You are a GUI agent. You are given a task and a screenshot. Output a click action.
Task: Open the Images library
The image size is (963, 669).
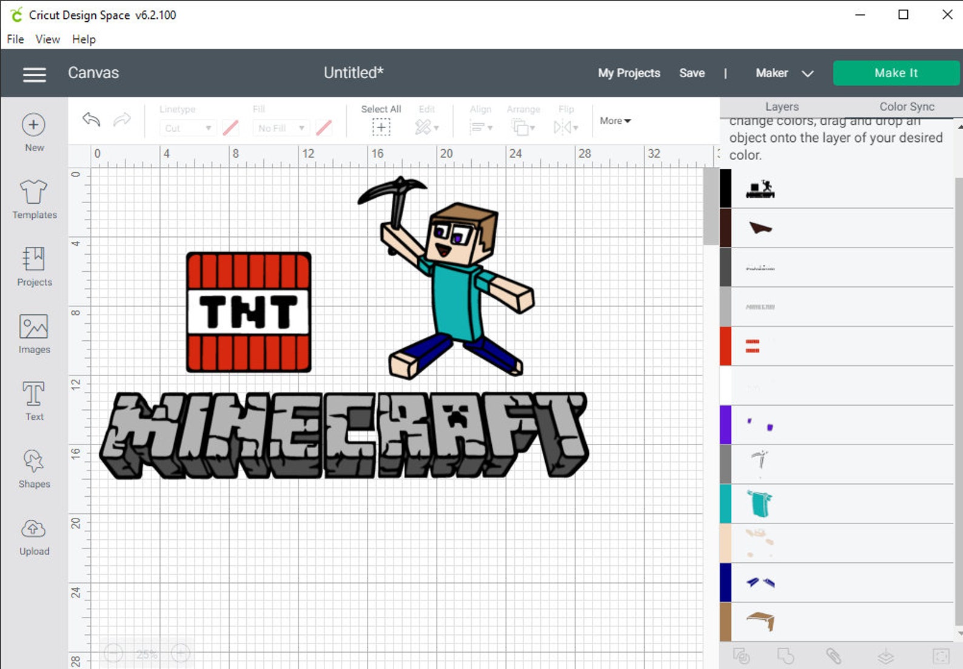tap(34, 326)
